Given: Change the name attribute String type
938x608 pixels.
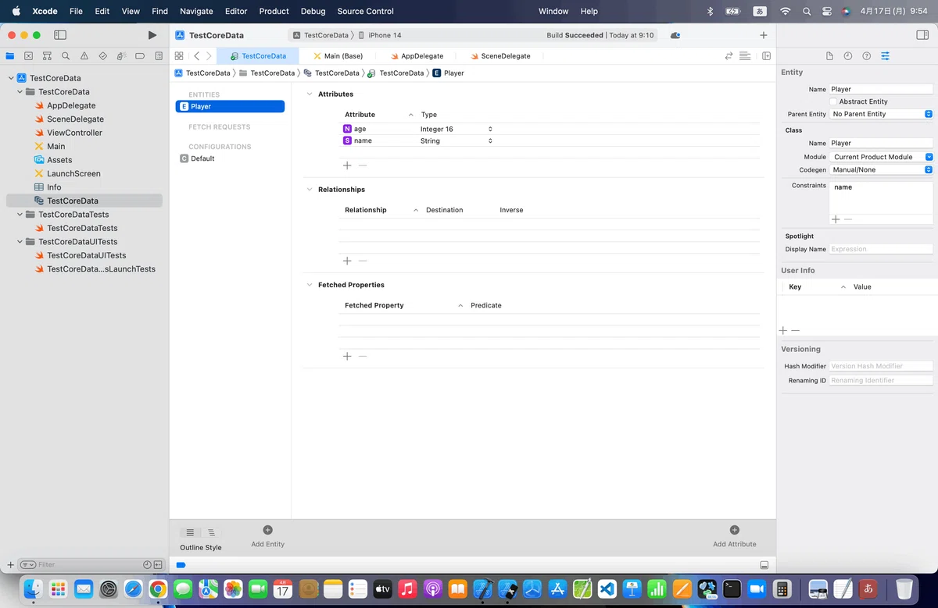Looking at the screenshot, I should click(x=456, y=140).
